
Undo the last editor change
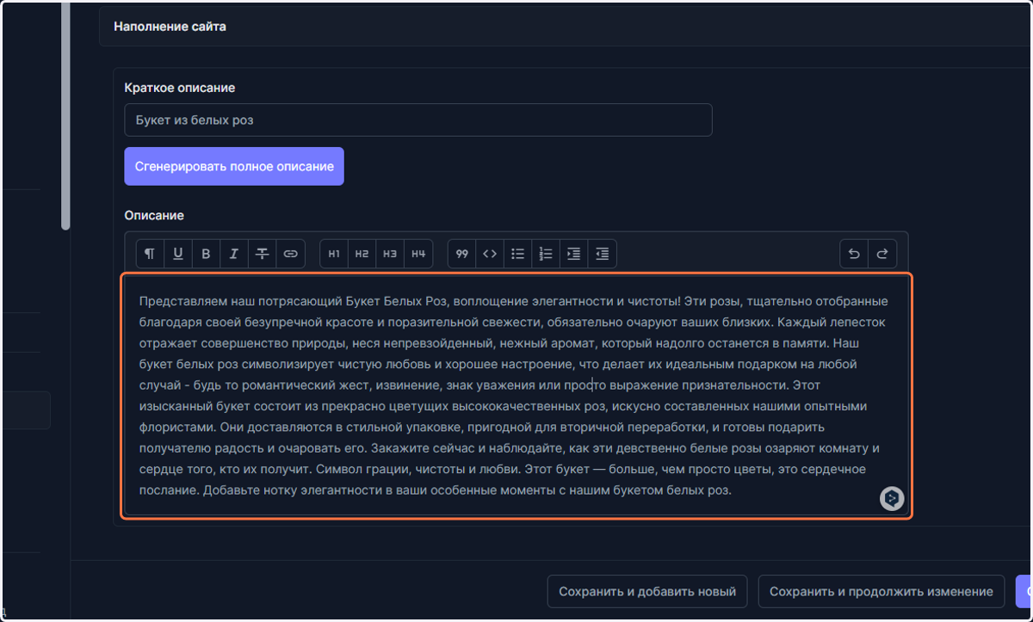[854, 254]
